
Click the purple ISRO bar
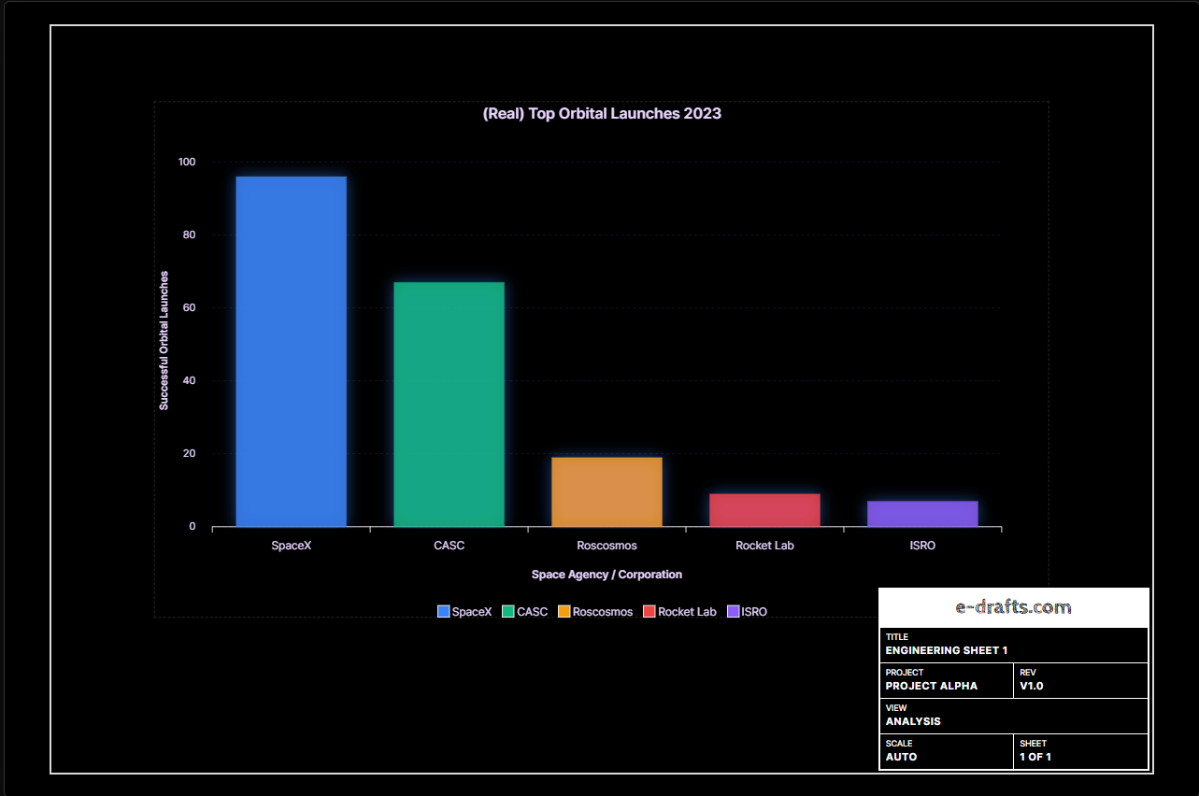[x=922, y=514]
